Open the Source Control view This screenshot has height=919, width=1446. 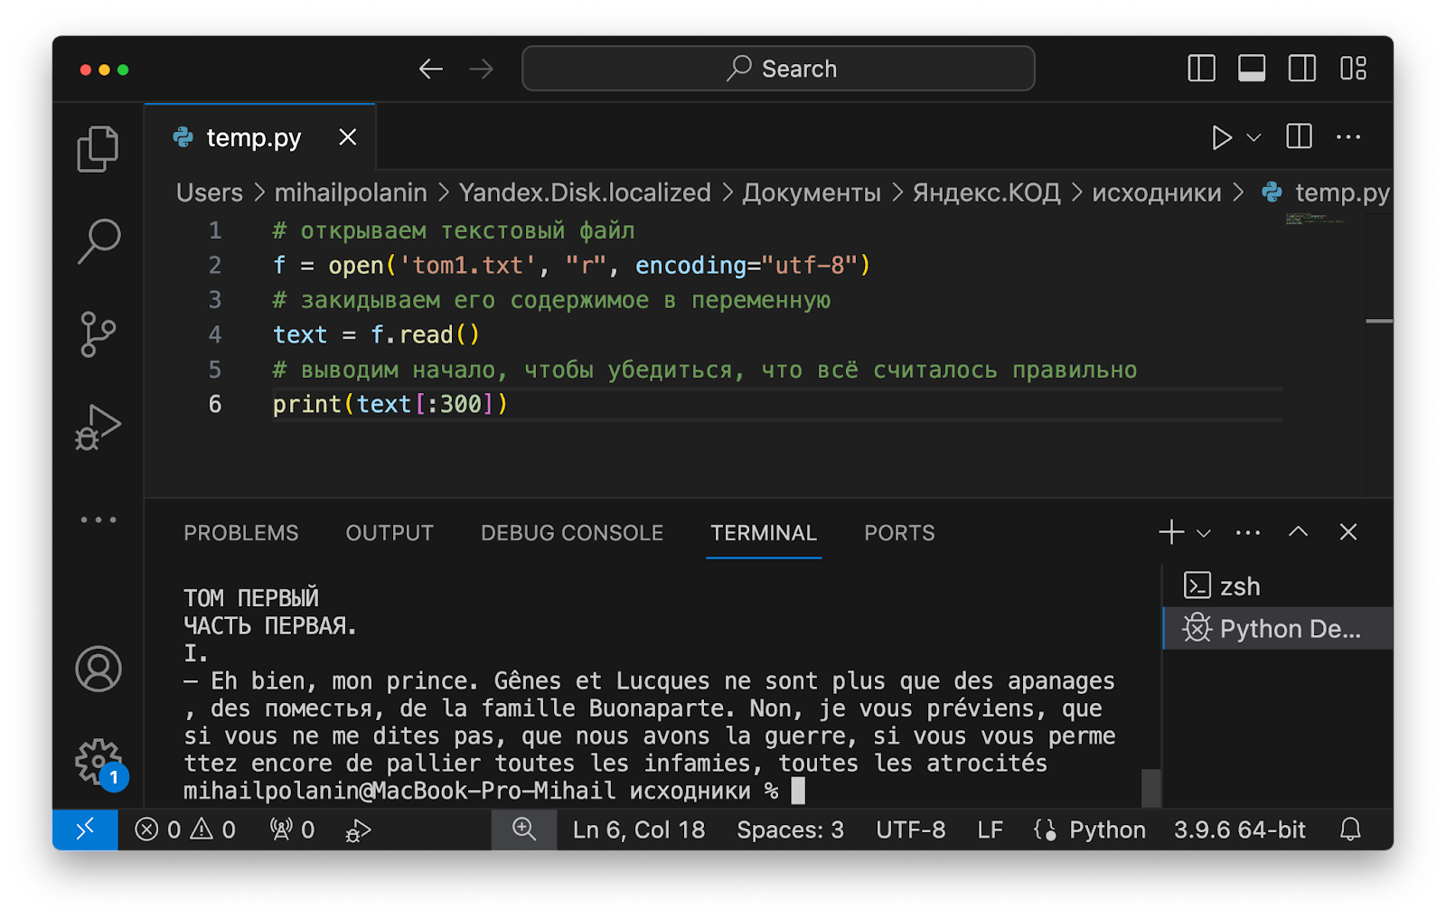(98, 333)
